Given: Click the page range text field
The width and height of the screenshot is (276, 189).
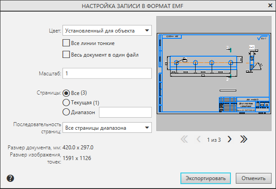Looking at the screenshot, I should (125, 112).
